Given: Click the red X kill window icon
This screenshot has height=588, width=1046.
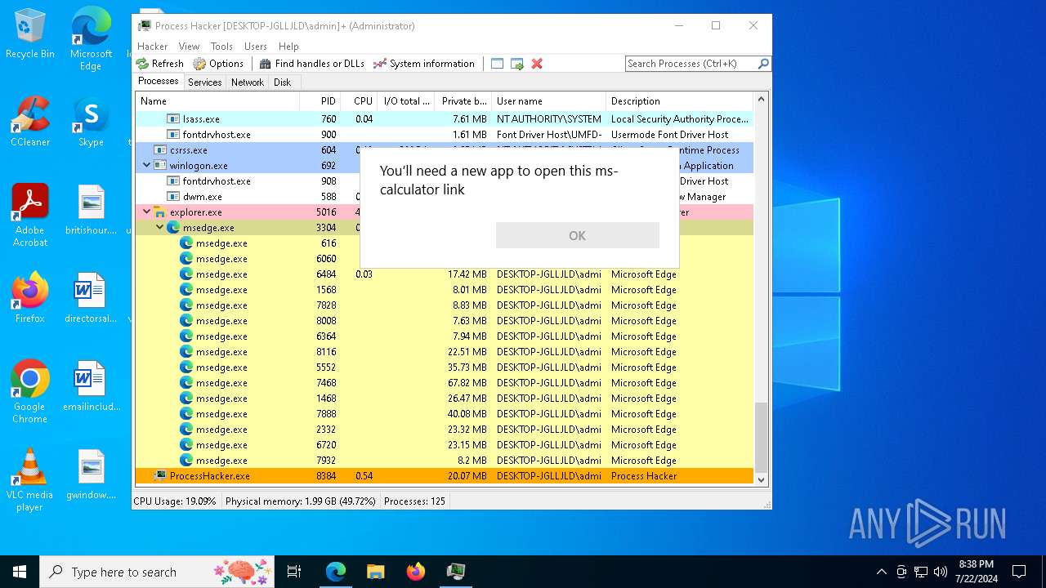Looking at the screenshot, I should click(537, 64).
